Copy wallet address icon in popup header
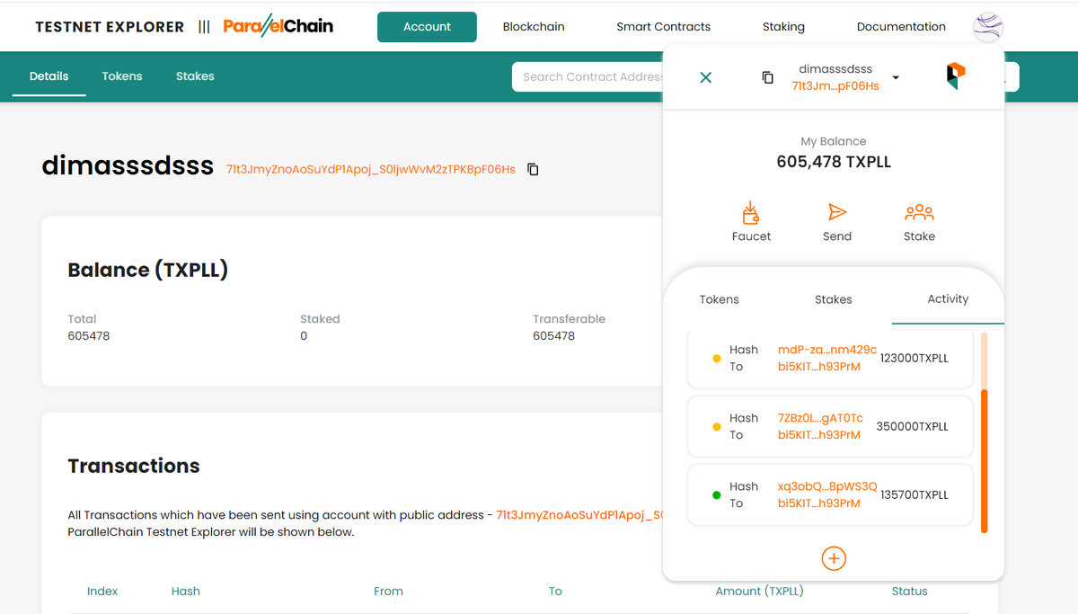The width and height of the screenshot is (1078, 614). tap(767, 77)
